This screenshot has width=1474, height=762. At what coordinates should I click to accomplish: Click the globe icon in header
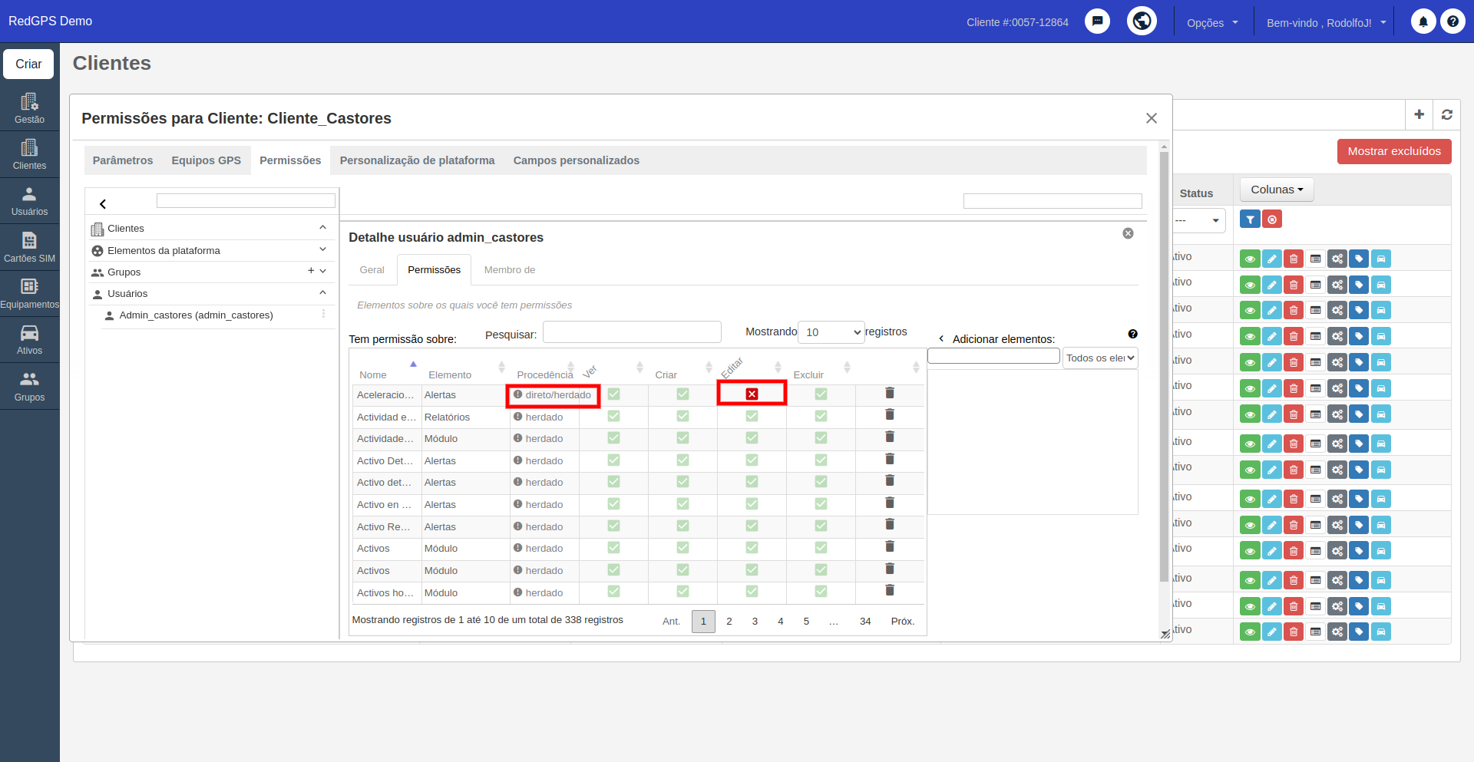1142,21
